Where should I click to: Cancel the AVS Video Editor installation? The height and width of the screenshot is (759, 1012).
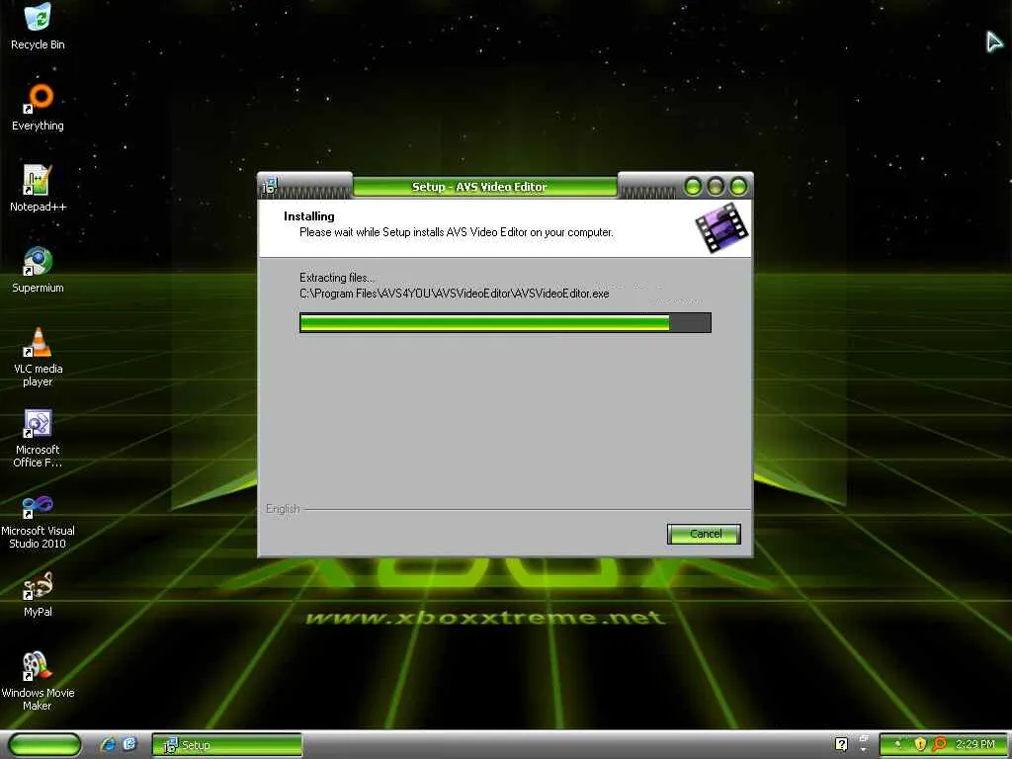click(704, 534)
